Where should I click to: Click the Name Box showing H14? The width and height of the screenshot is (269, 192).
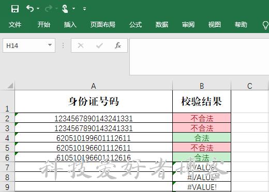point(29,45)
